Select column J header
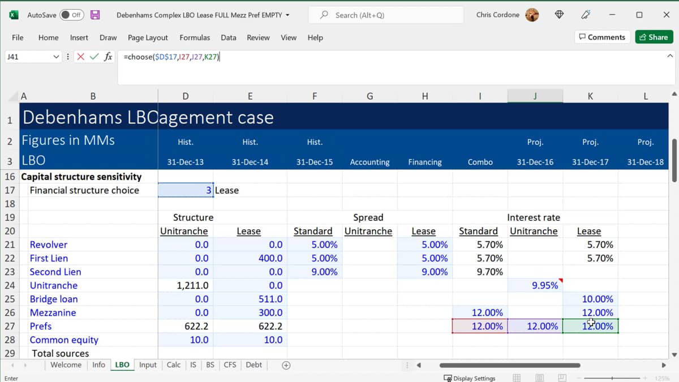The image size is (679, 382). pyautogui.click(x=535, y=96)
